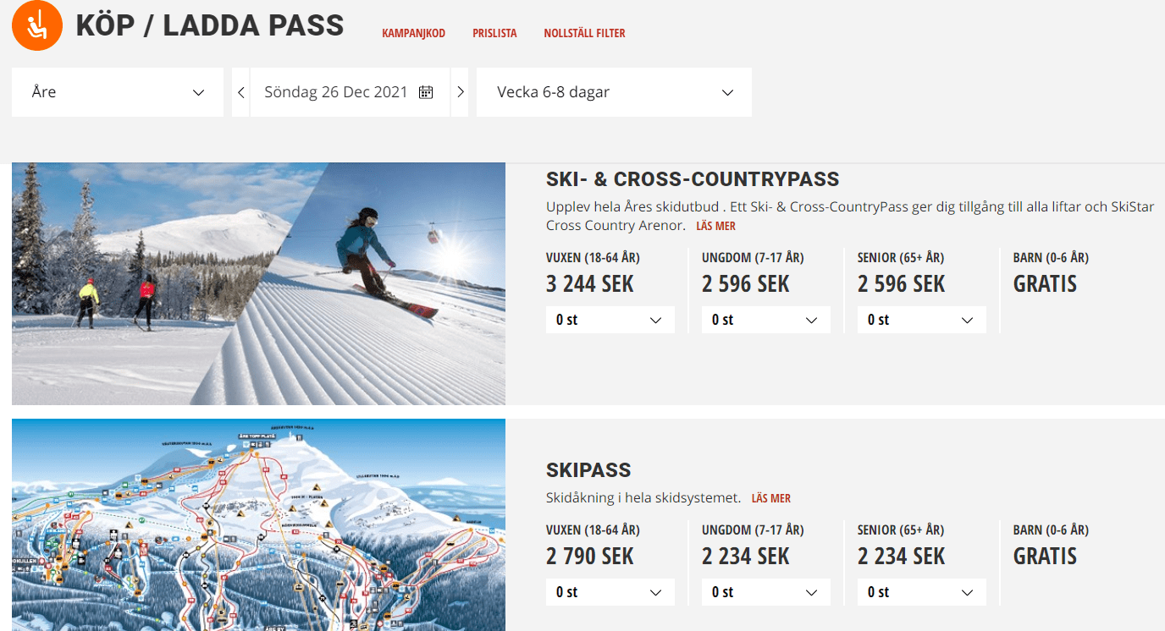The image size is (1165, 631).
Task: Go to previous date with left arrow
Action: point(241,92)
